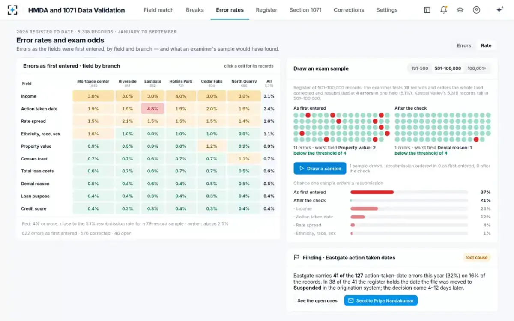514x321 pixels.
Task: Click the Property value row label
Action: click(36, 146)
